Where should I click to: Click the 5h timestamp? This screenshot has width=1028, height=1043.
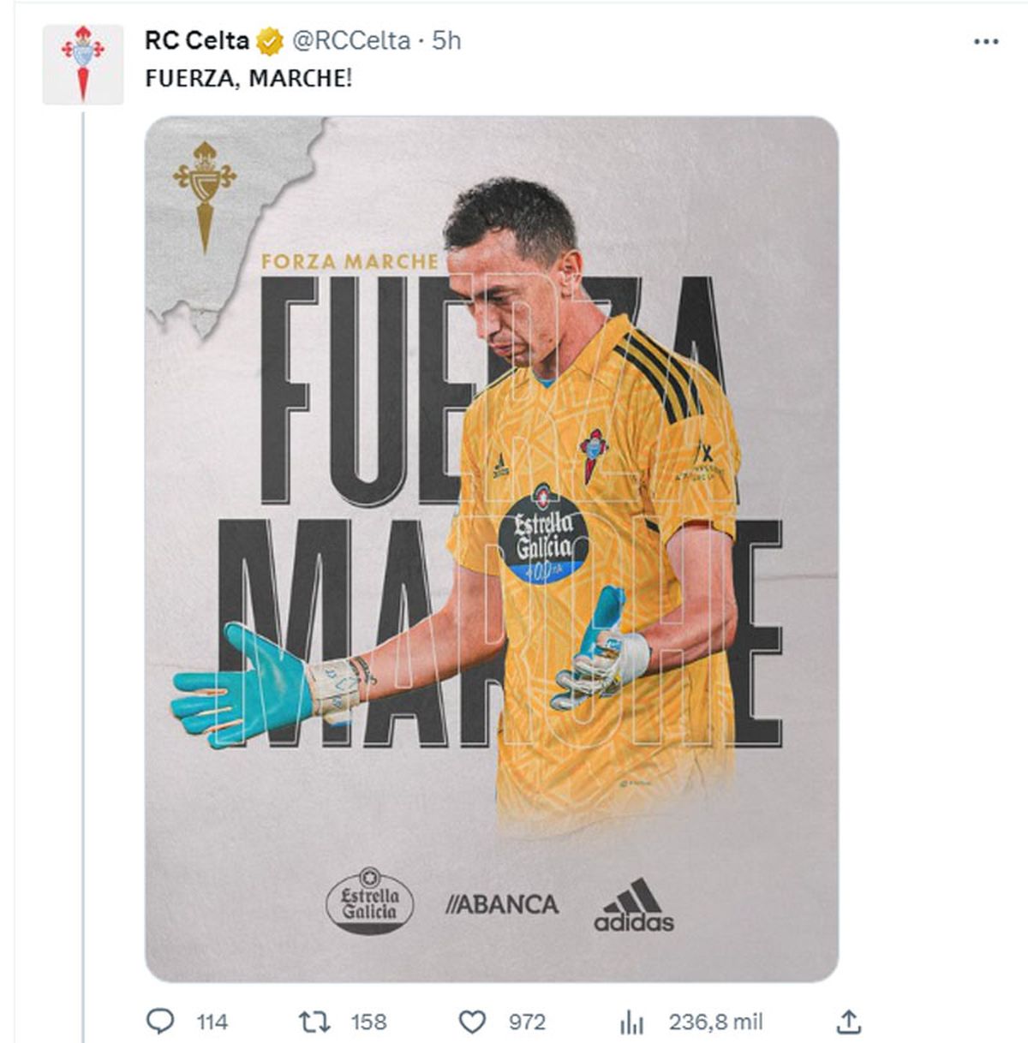coord(446,40)
